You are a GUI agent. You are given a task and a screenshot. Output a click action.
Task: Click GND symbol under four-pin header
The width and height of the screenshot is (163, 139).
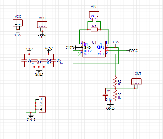pos(31,118)
